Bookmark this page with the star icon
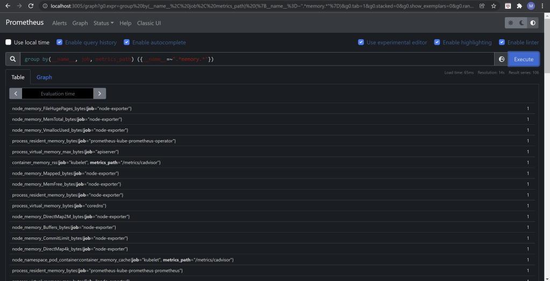This screenshot has width=550, height=281. tap(494, 6)
